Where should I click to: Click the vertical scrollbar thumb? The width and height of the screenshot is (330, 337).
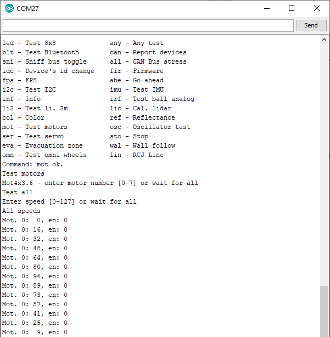325,310
